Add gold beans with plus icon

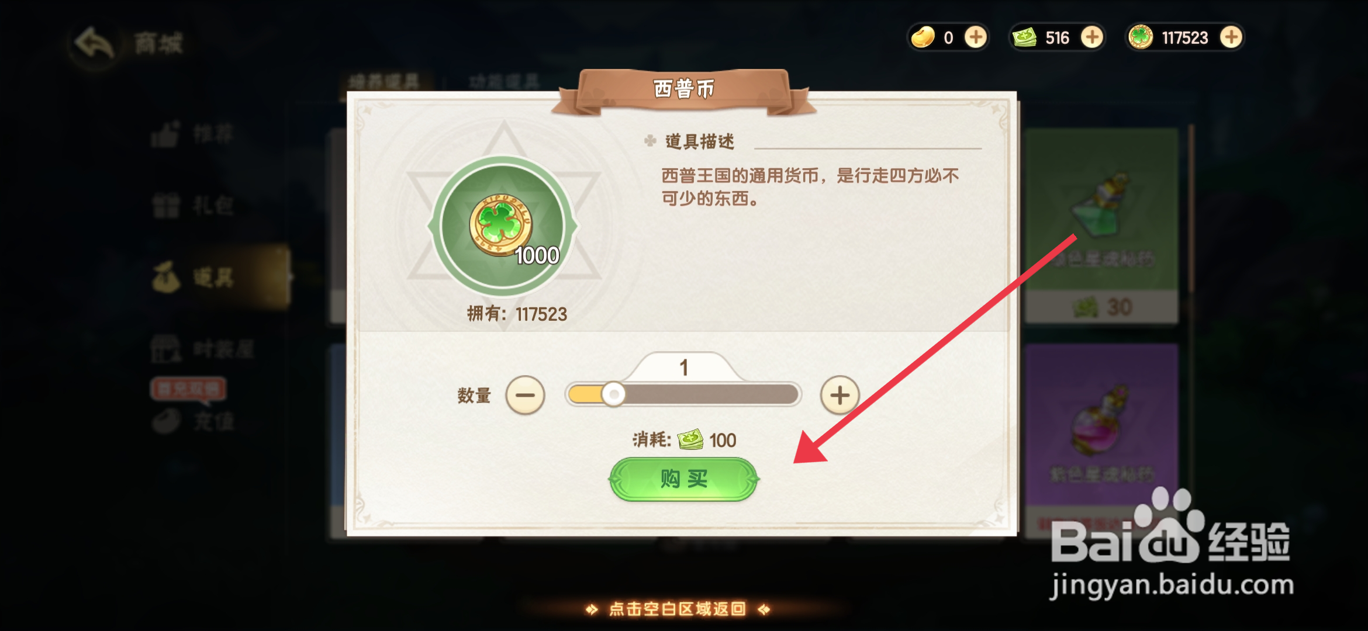tap(975, 37)
